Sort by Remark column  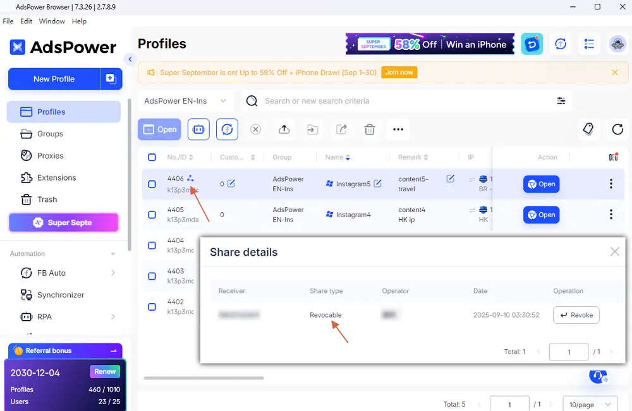425,157
